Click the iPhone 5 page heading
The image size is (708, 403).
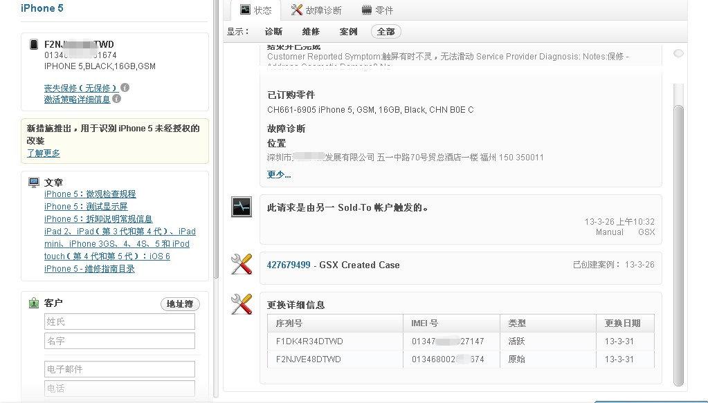(x=42, y=8)
